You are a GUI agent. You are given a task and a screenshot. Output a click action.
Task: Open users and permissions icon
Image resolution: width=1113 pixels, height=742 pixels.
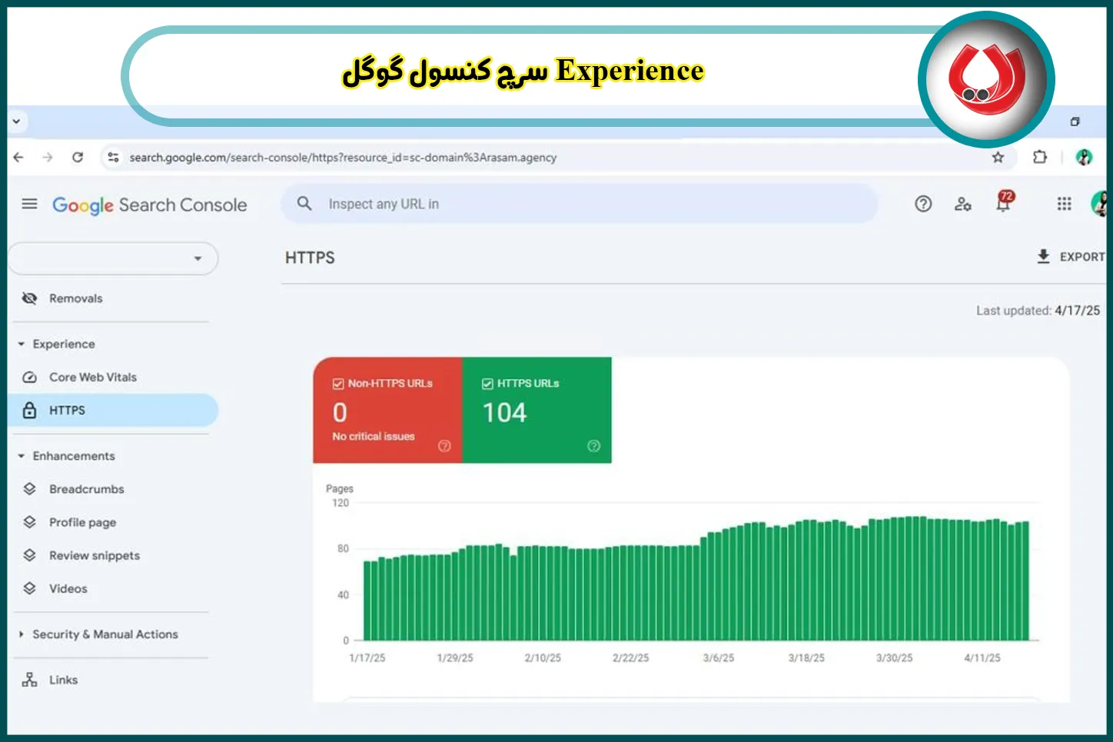962,204
